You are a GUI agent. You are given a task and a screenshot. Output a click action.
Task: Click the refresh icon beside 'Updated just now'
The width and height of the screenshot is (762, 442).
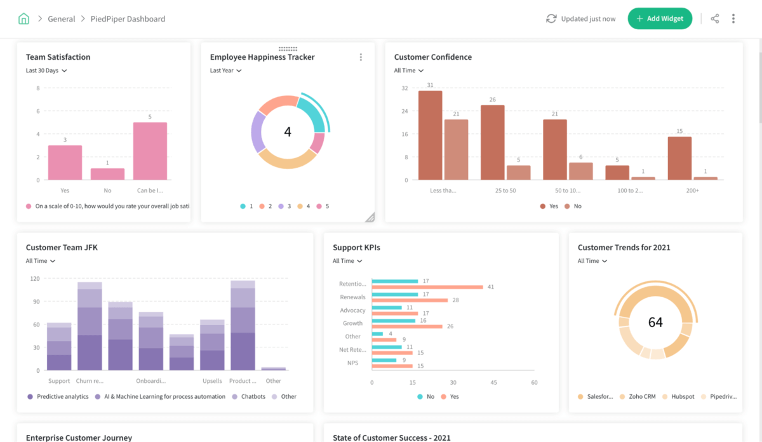552,18
